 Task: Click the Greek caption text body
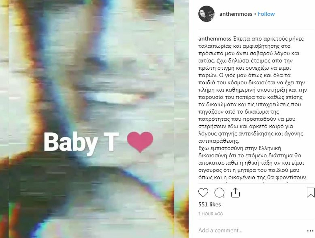pos(252,108)
